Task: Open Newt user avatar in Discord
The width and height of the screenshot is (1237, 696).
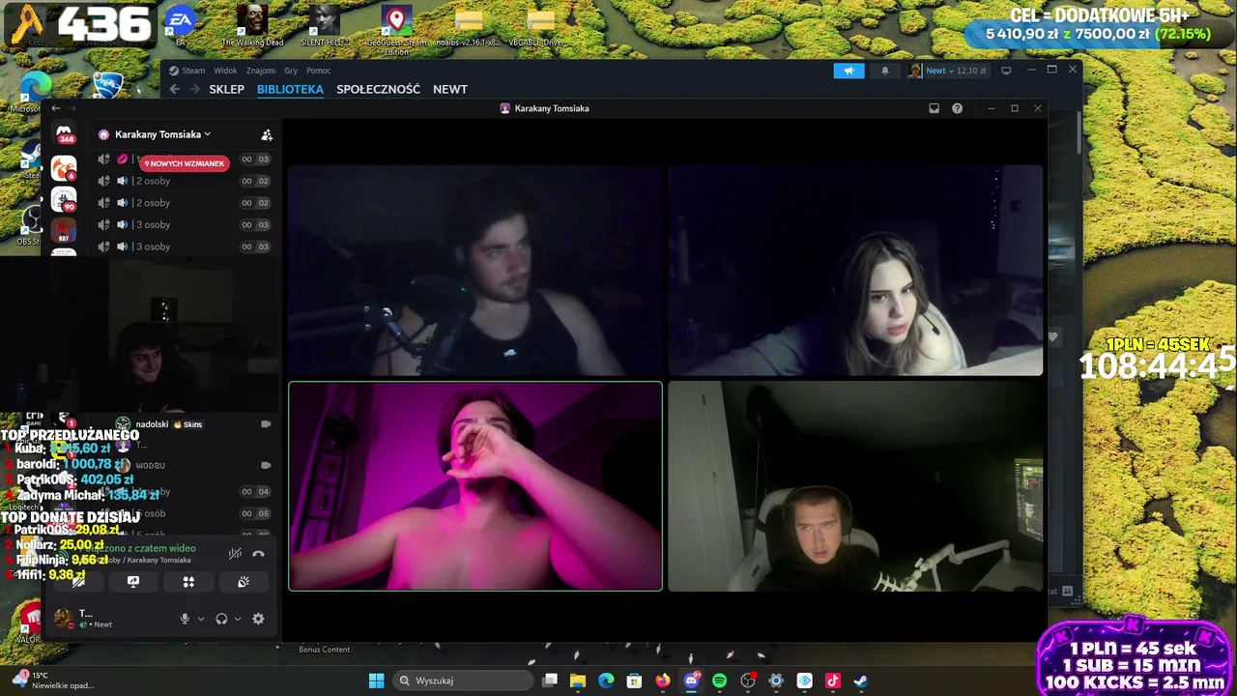Action: [x=64, y=619]
